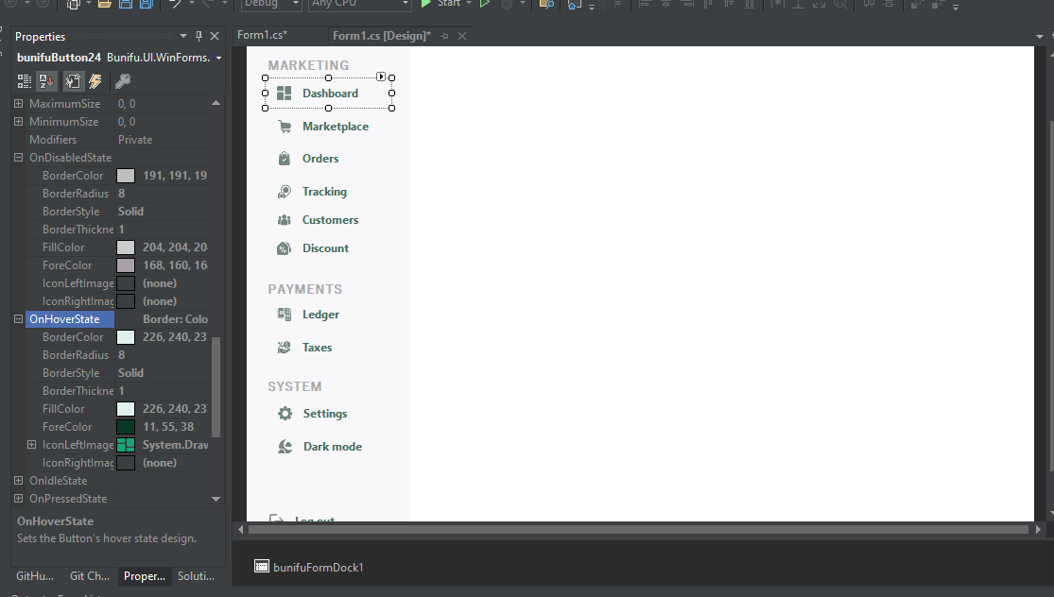Switch Properties to alphabetical sort order
1054x597 pixels.
pos(45,81)
